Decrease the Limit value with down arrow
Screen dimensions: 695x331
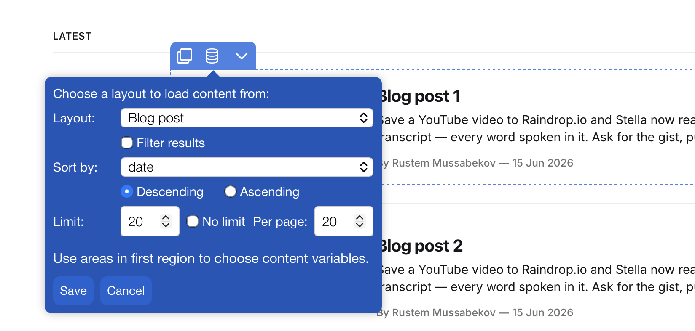166,225
